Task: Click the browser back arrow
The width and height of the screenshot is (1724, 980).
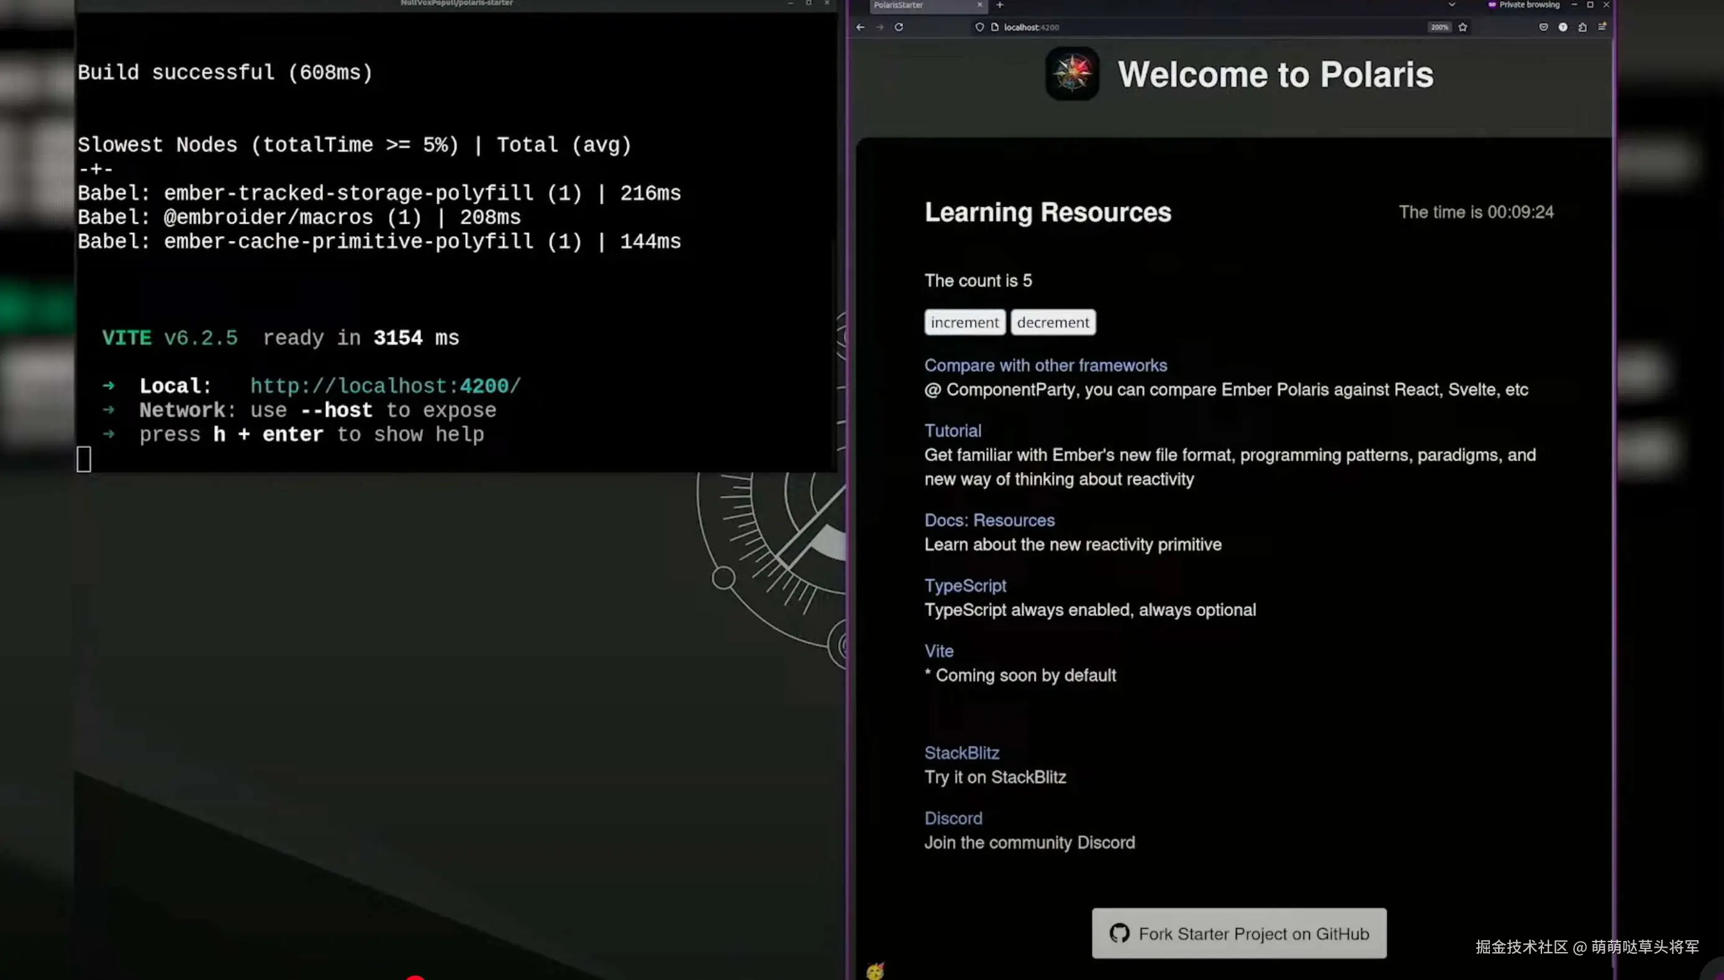Action: coord(860,27)
